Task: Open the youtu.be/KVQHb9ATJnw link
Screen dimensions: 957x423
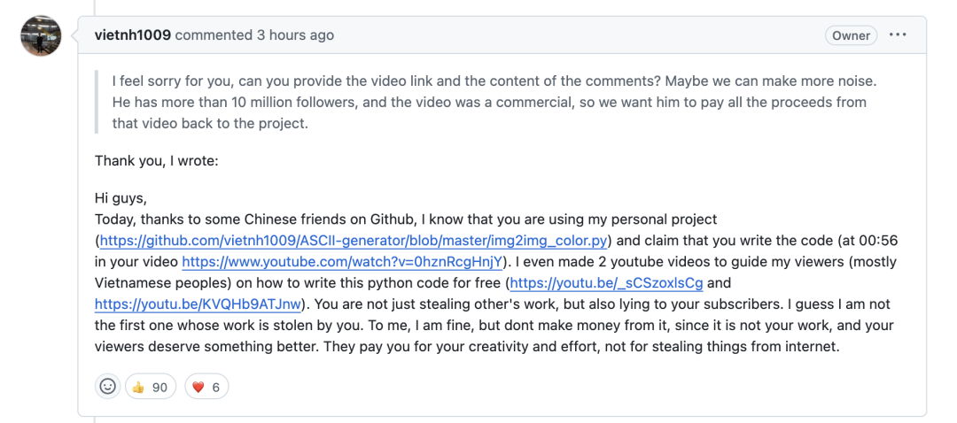Action: point(198,304)
